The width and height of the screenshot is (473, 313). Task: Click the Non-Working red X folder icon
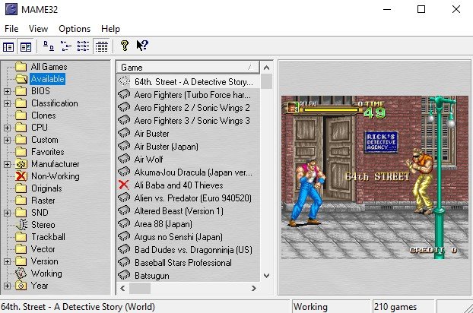(21, 176)
